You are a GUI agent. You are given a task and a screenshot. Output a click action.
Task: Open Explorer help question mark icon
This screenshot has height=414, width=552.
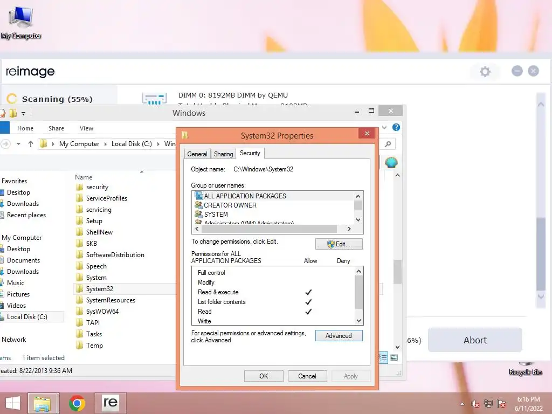pos(396,127)
